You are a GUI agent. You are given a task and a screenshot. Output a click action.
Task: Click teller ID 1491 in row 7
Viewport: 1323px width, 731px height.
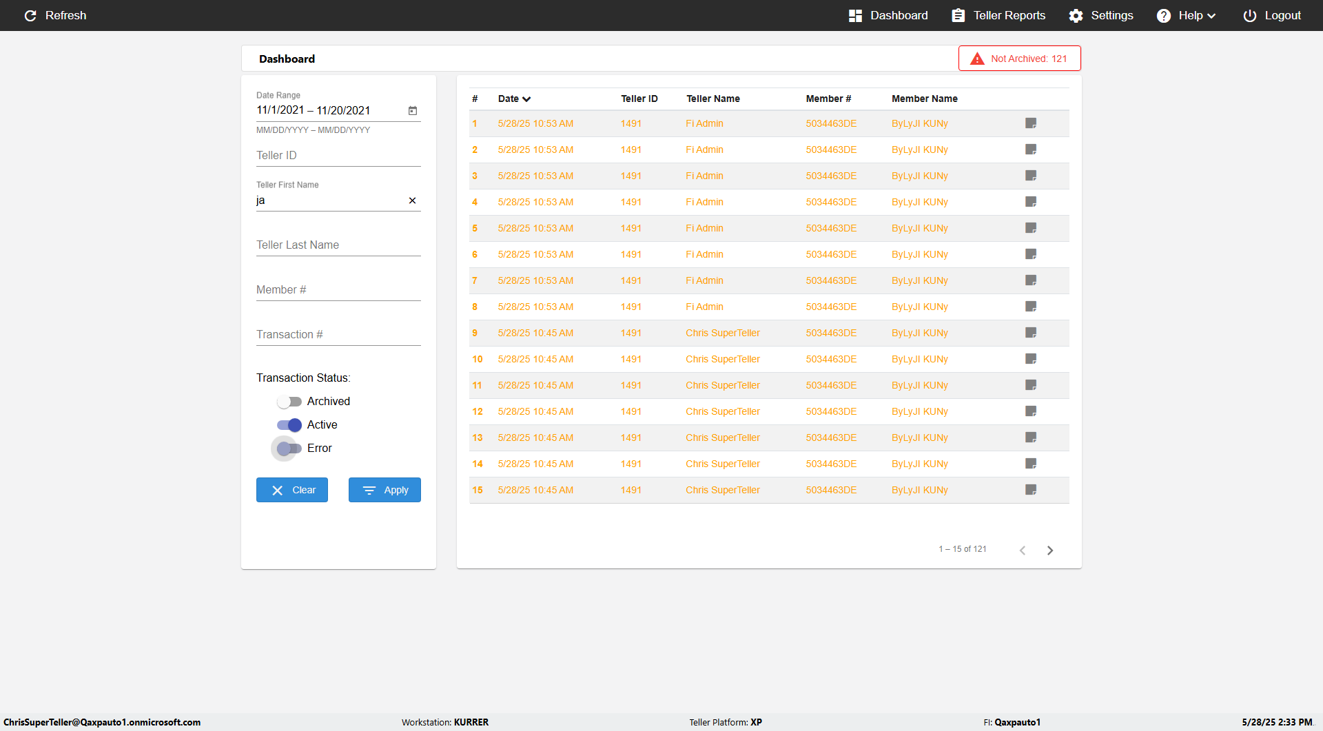point(631,280)
